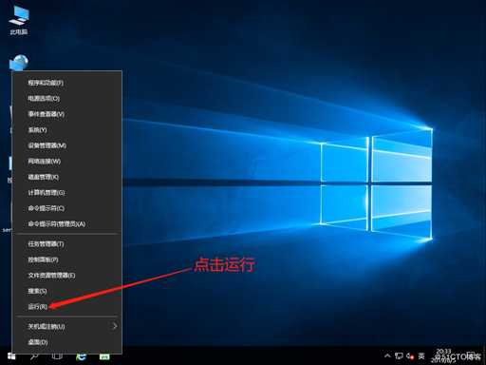This screenshot has width=486, height=365.
Task: Open 事件查看器(V) from the menu
Action: (x=66, y=114)
